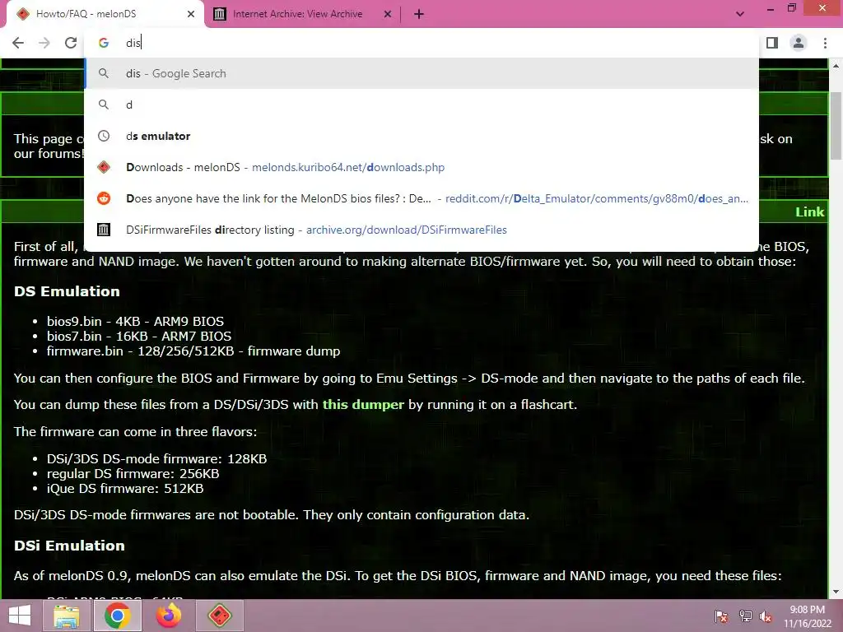Click the muted volume tray icon

tap(766, 616)
